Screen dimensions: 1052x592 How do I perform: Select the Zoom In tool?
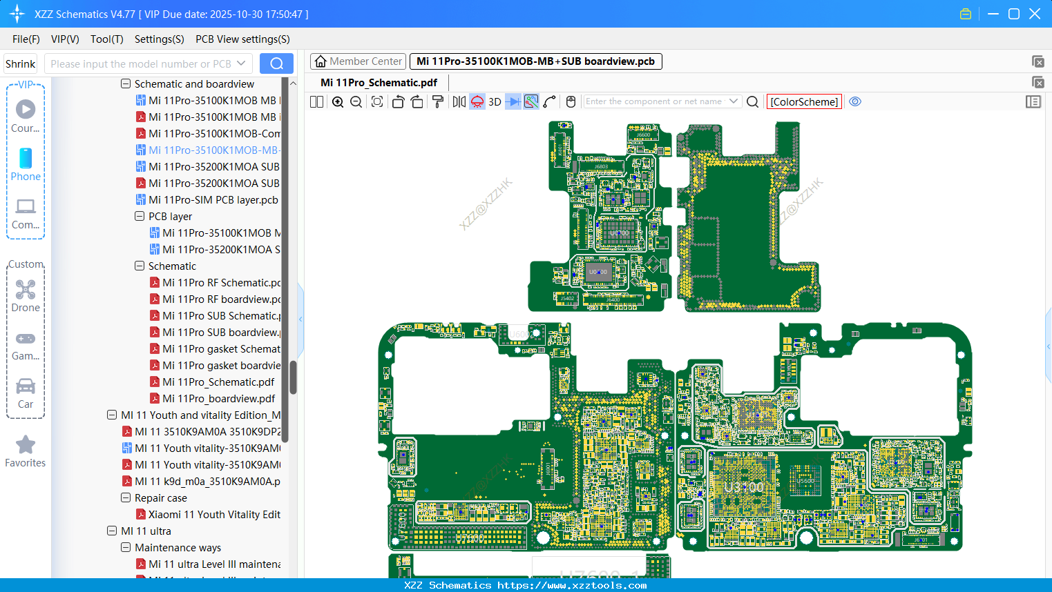[338, 101]
